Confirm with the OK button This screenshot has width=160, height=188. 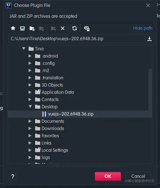[108, 176]
